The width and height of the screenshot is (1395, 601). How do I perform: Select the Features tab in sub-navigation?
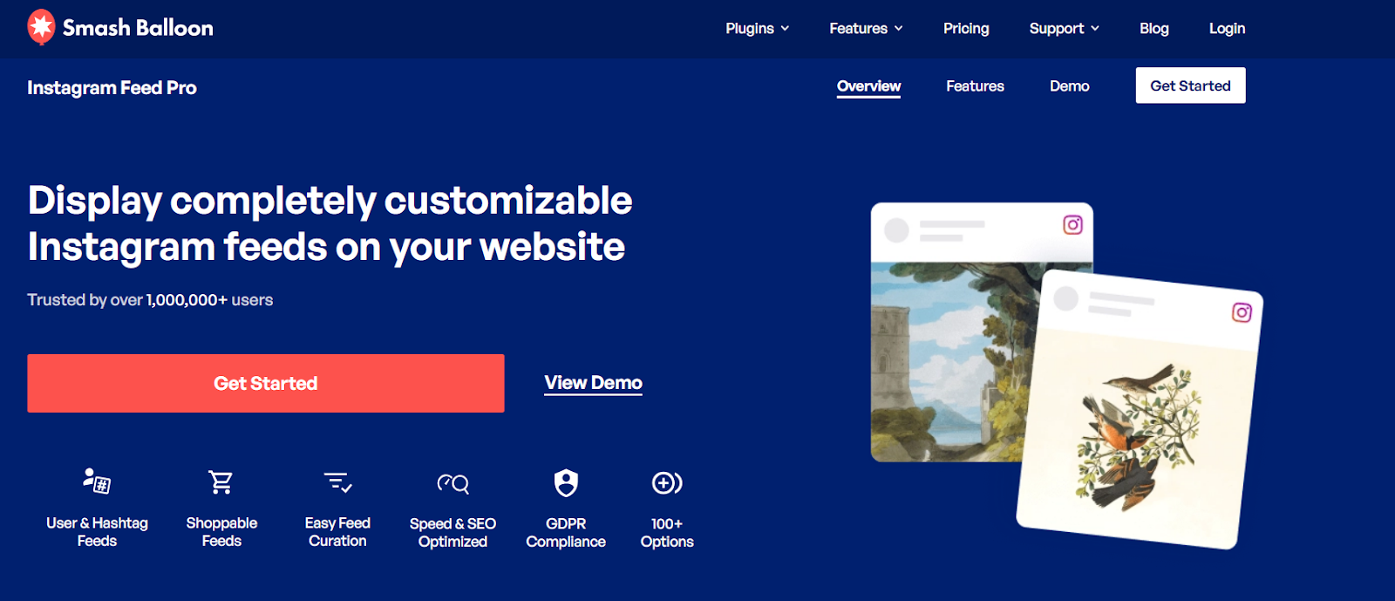pyautogui.click(x=975, y=86)
